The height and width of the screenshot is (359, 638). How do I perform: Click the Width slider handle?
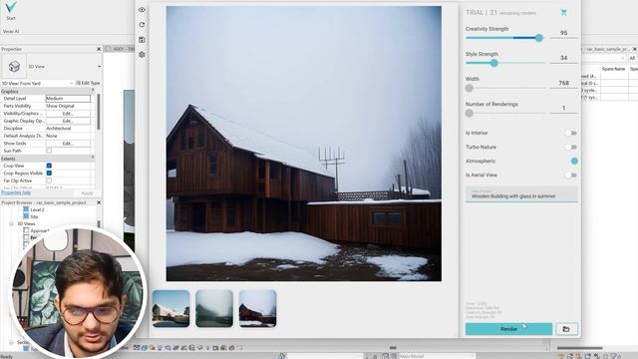pyautogui.click(x=470, y=88)
